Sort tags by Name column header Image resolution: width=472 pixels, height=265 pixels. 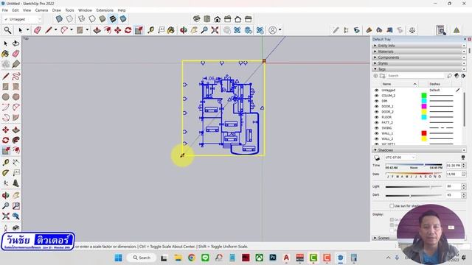coord(399,84)
